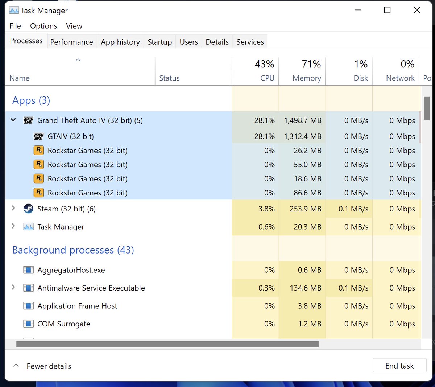The image size is (435, 387).
Task: Click the 1,312.4 MB memory cell
Action: point(303,136)
